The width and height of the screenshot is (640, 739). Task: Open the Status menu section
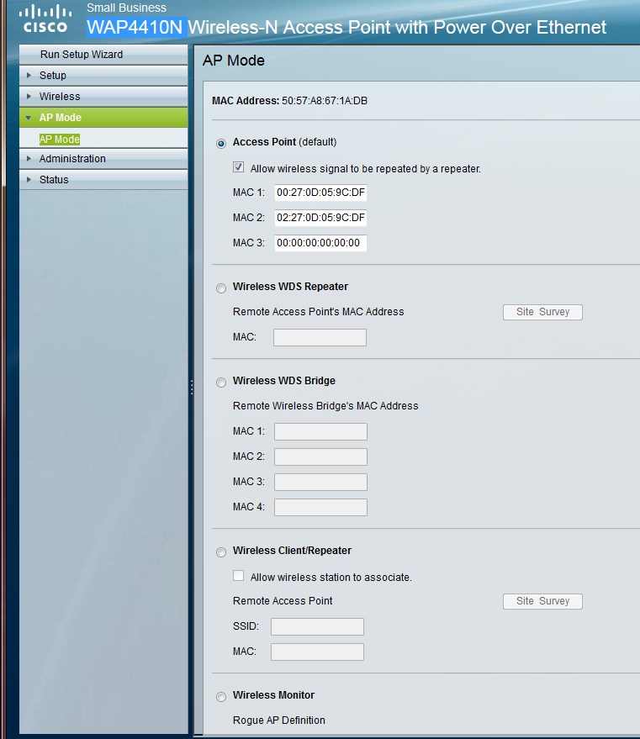pyautogui.click(x=103, y=180)
